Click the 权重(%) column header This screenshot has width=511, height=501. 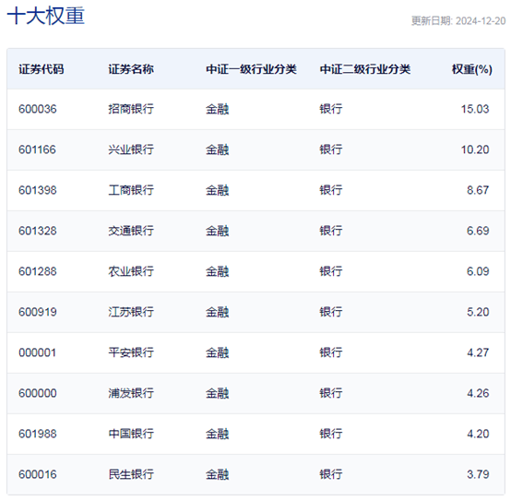(472, 69)
